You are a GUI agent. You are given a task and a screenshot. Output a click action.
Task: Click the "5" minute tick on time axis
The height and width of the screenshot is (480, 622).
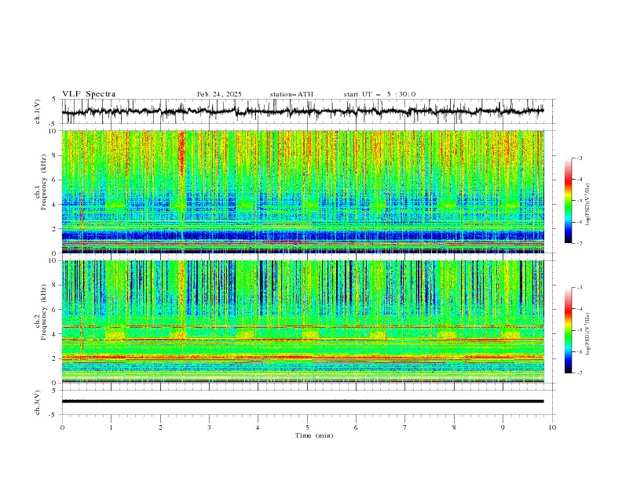307,427
